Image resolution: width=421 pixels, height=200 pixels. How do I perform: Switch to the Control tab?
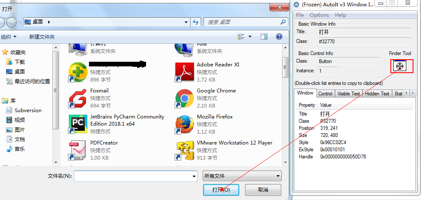point(325,94)
